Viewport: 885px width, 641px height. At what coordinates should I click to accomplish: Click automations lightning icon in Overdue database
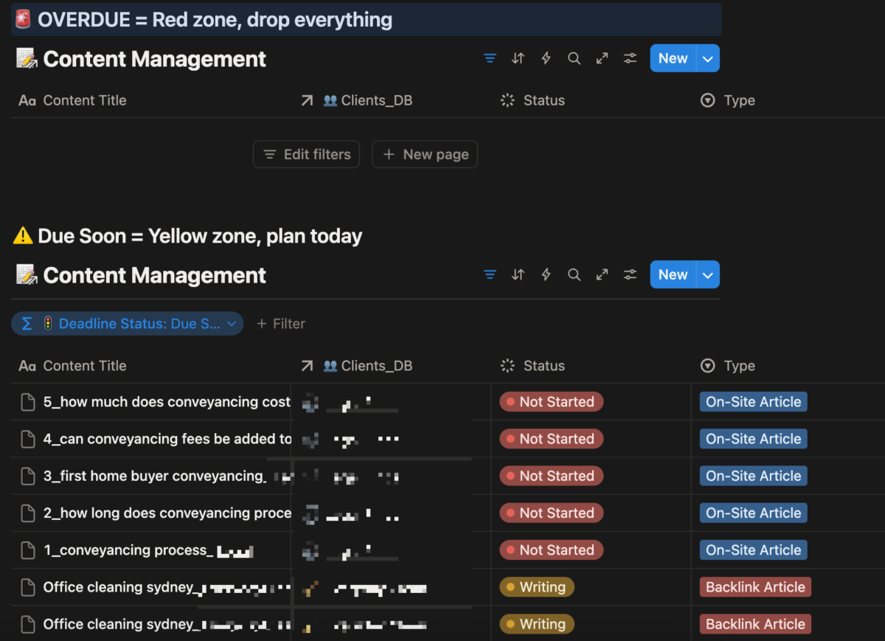[546, 59]
